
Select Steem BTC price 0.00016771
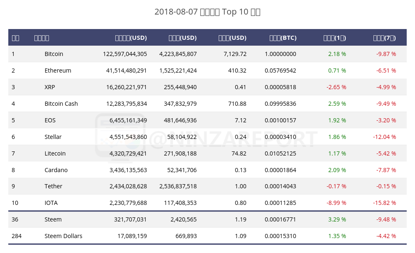(x=280, y=219)
